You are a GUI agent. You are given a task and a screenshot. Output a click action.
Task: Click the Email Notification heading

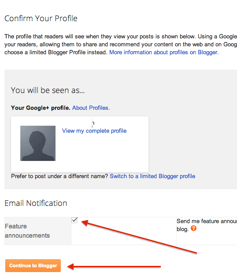[36, 203]
